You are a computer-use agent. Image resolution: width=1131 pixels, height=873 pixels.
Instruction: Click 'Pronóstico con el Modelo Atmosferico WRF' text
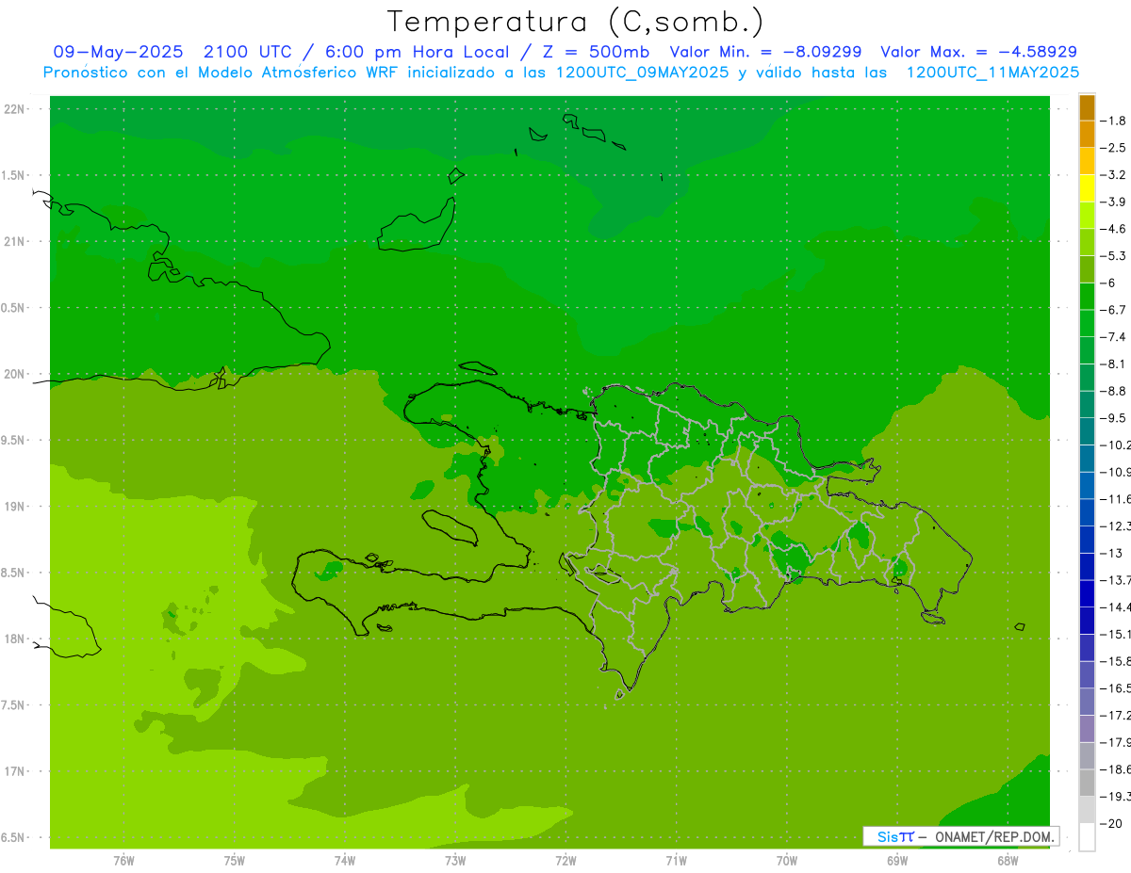[221, 73]
